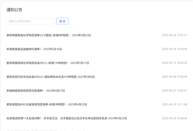Open the New Zealand NZIoC inventory notice
Viewport: 193px width, 131px height.
pyautogui.click(x=51, y=77)
